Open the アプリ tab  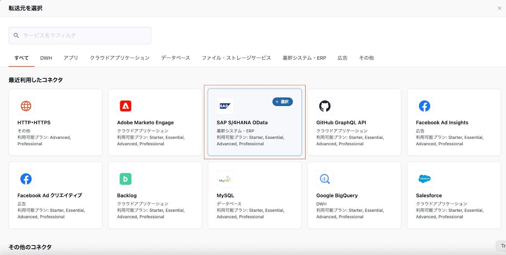pyautogui.click(x=71, y=58)
